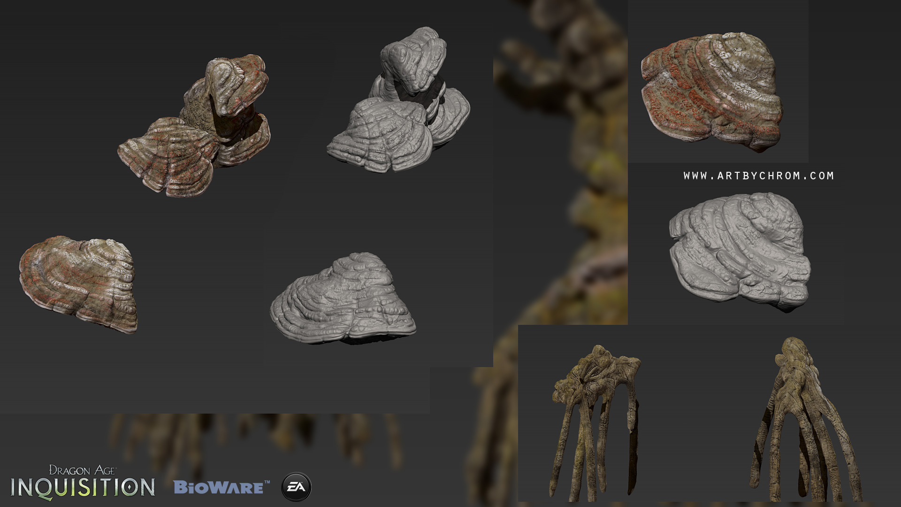The width and height of the screenshot is (901, 507).
Task: Select the gray sculpt stacked fungus cluster
Action: pos(398,100)
